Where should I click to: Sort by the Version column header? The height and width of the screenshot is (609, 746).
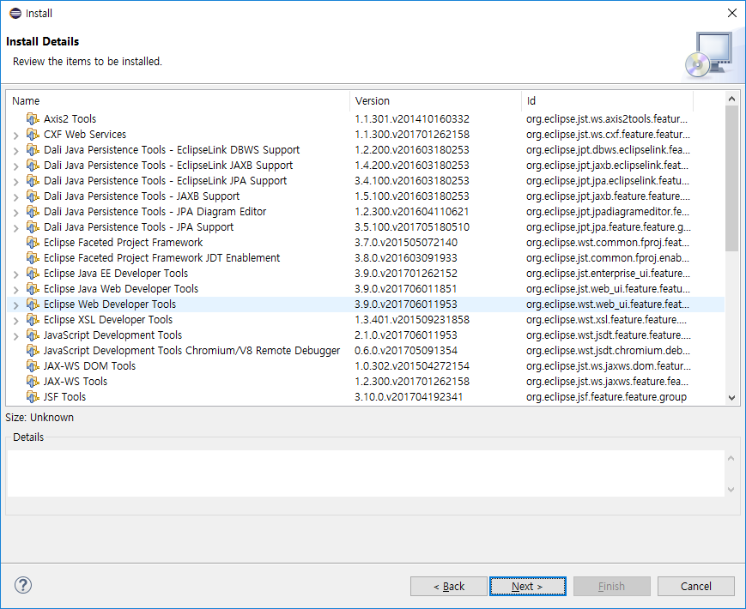point(436,101)
